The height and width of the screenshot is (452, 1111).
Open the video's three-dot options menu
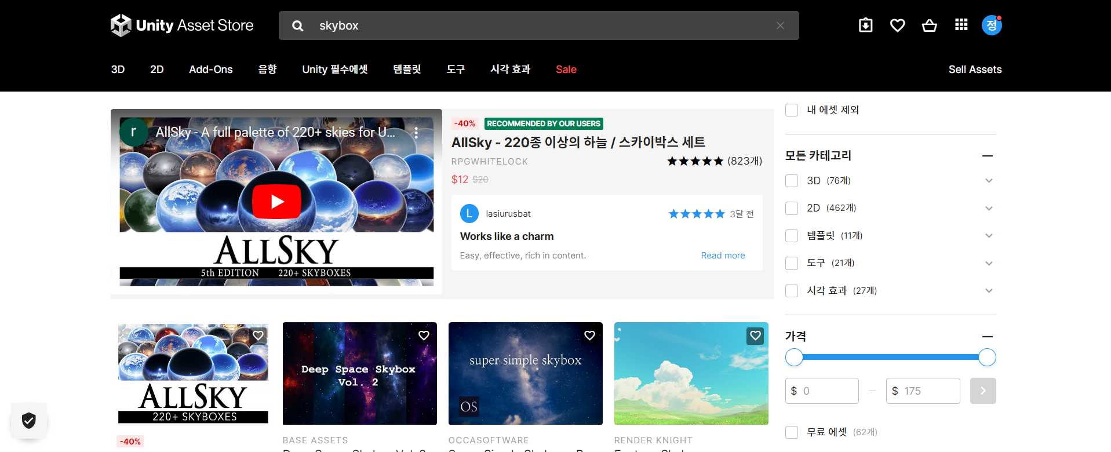(416, 133)
